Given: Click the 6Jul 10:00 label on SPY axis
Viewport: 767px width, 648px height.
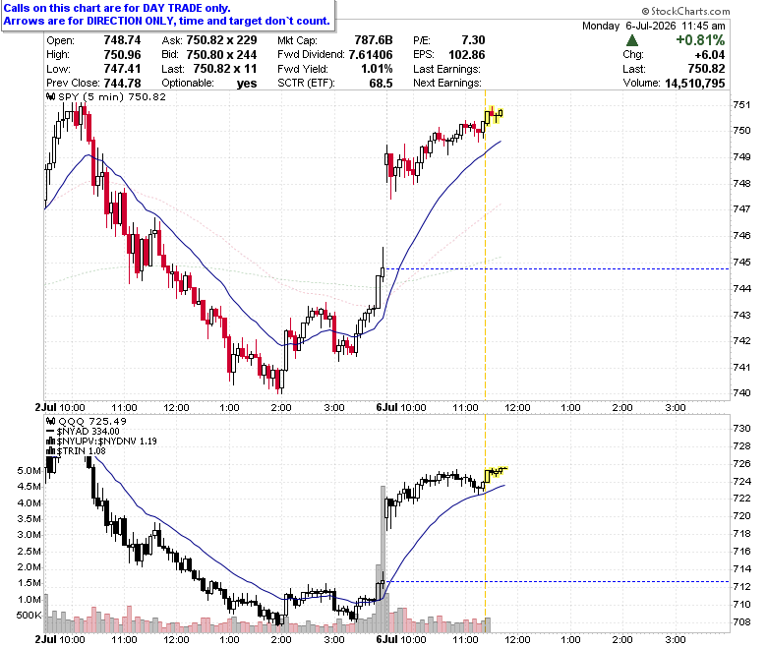Looking at the screenshot, I should [401, 407].
